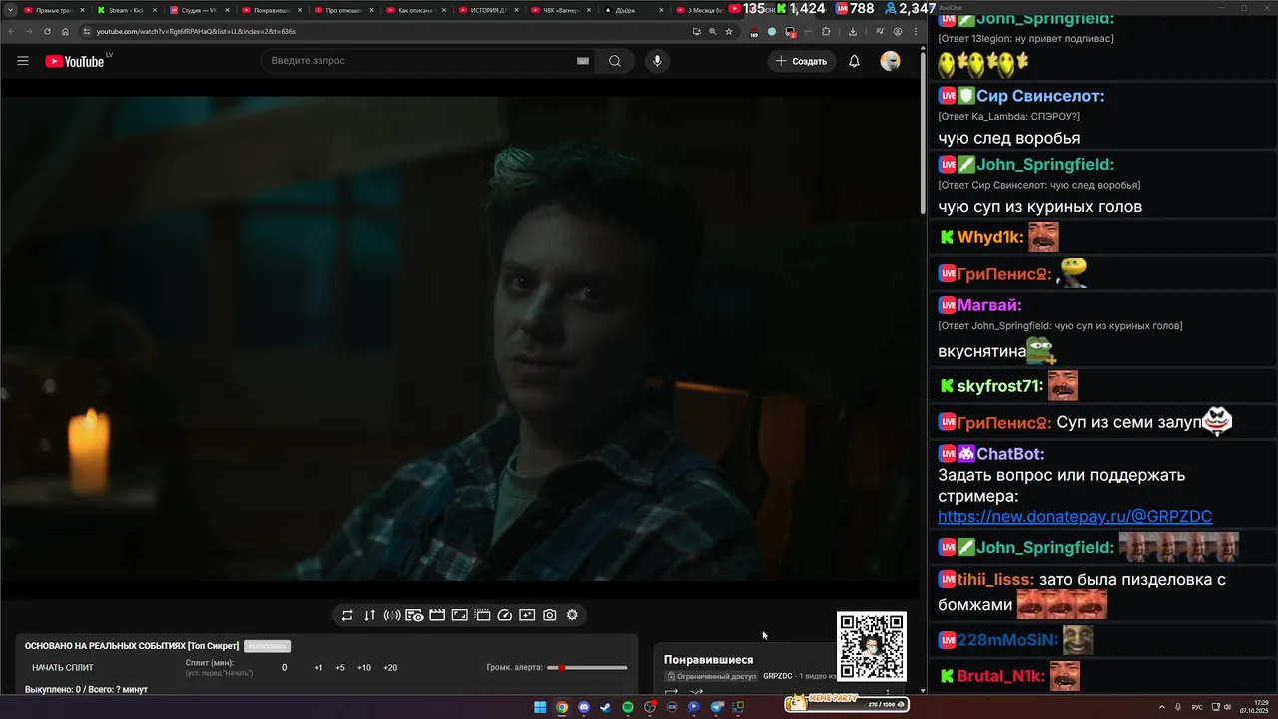Screen dimensions: 1278x719
Task: Open the donatepay.ru link in chat
Action: coord(1074,517)
